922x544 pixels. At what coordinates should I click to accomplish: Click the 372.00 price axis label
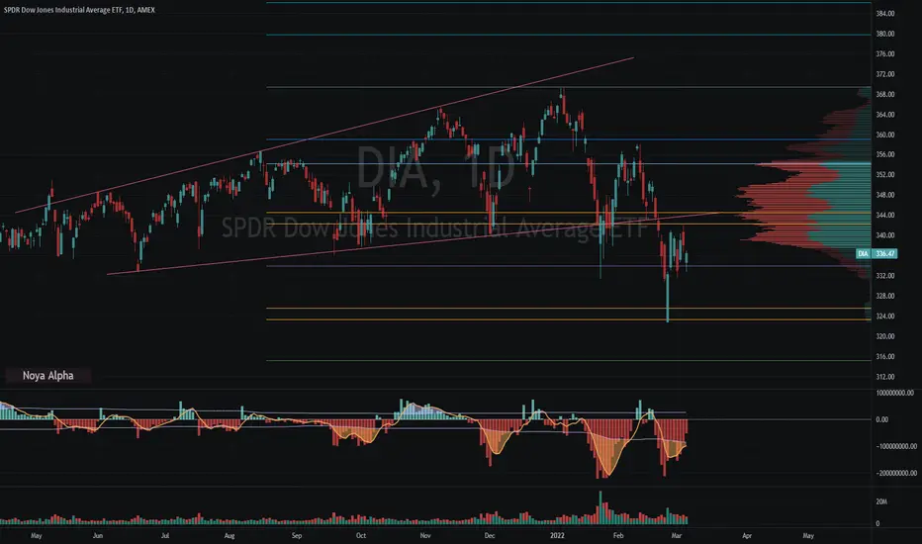(885, 74)
